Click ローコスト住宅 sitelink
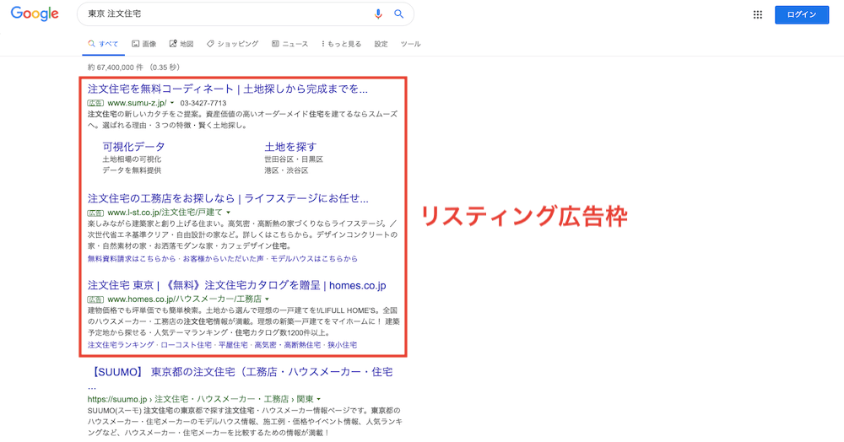The height and width of the screenshot is (442, 844). [187, 345]
